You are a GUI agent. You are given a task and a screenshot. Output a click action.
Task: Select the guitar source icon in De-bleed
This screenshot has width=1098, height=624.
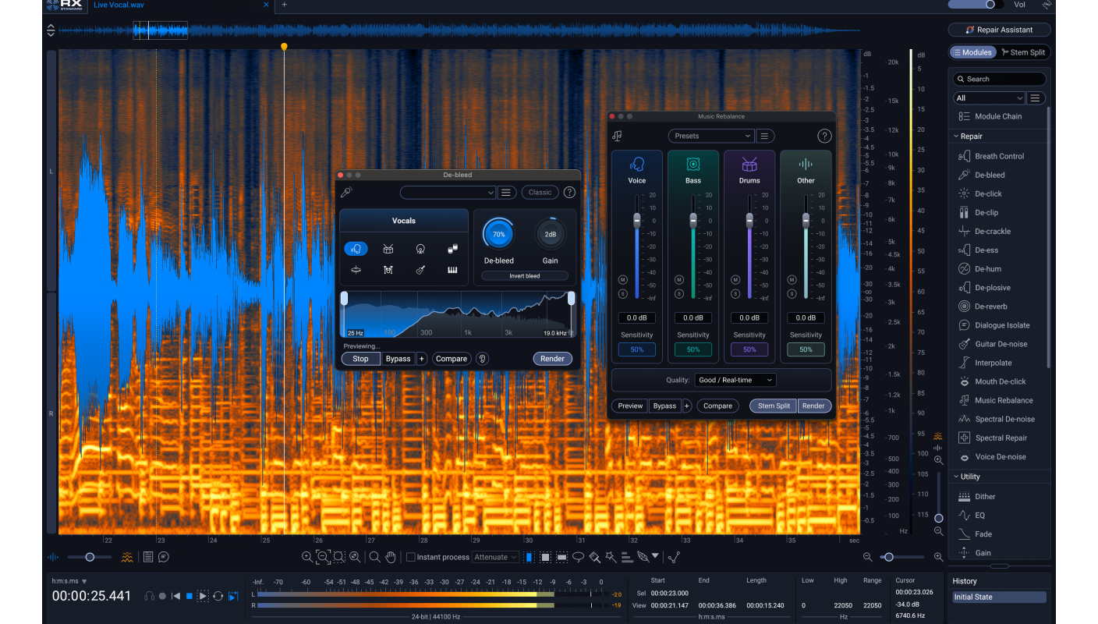click(x=420, y=270)
